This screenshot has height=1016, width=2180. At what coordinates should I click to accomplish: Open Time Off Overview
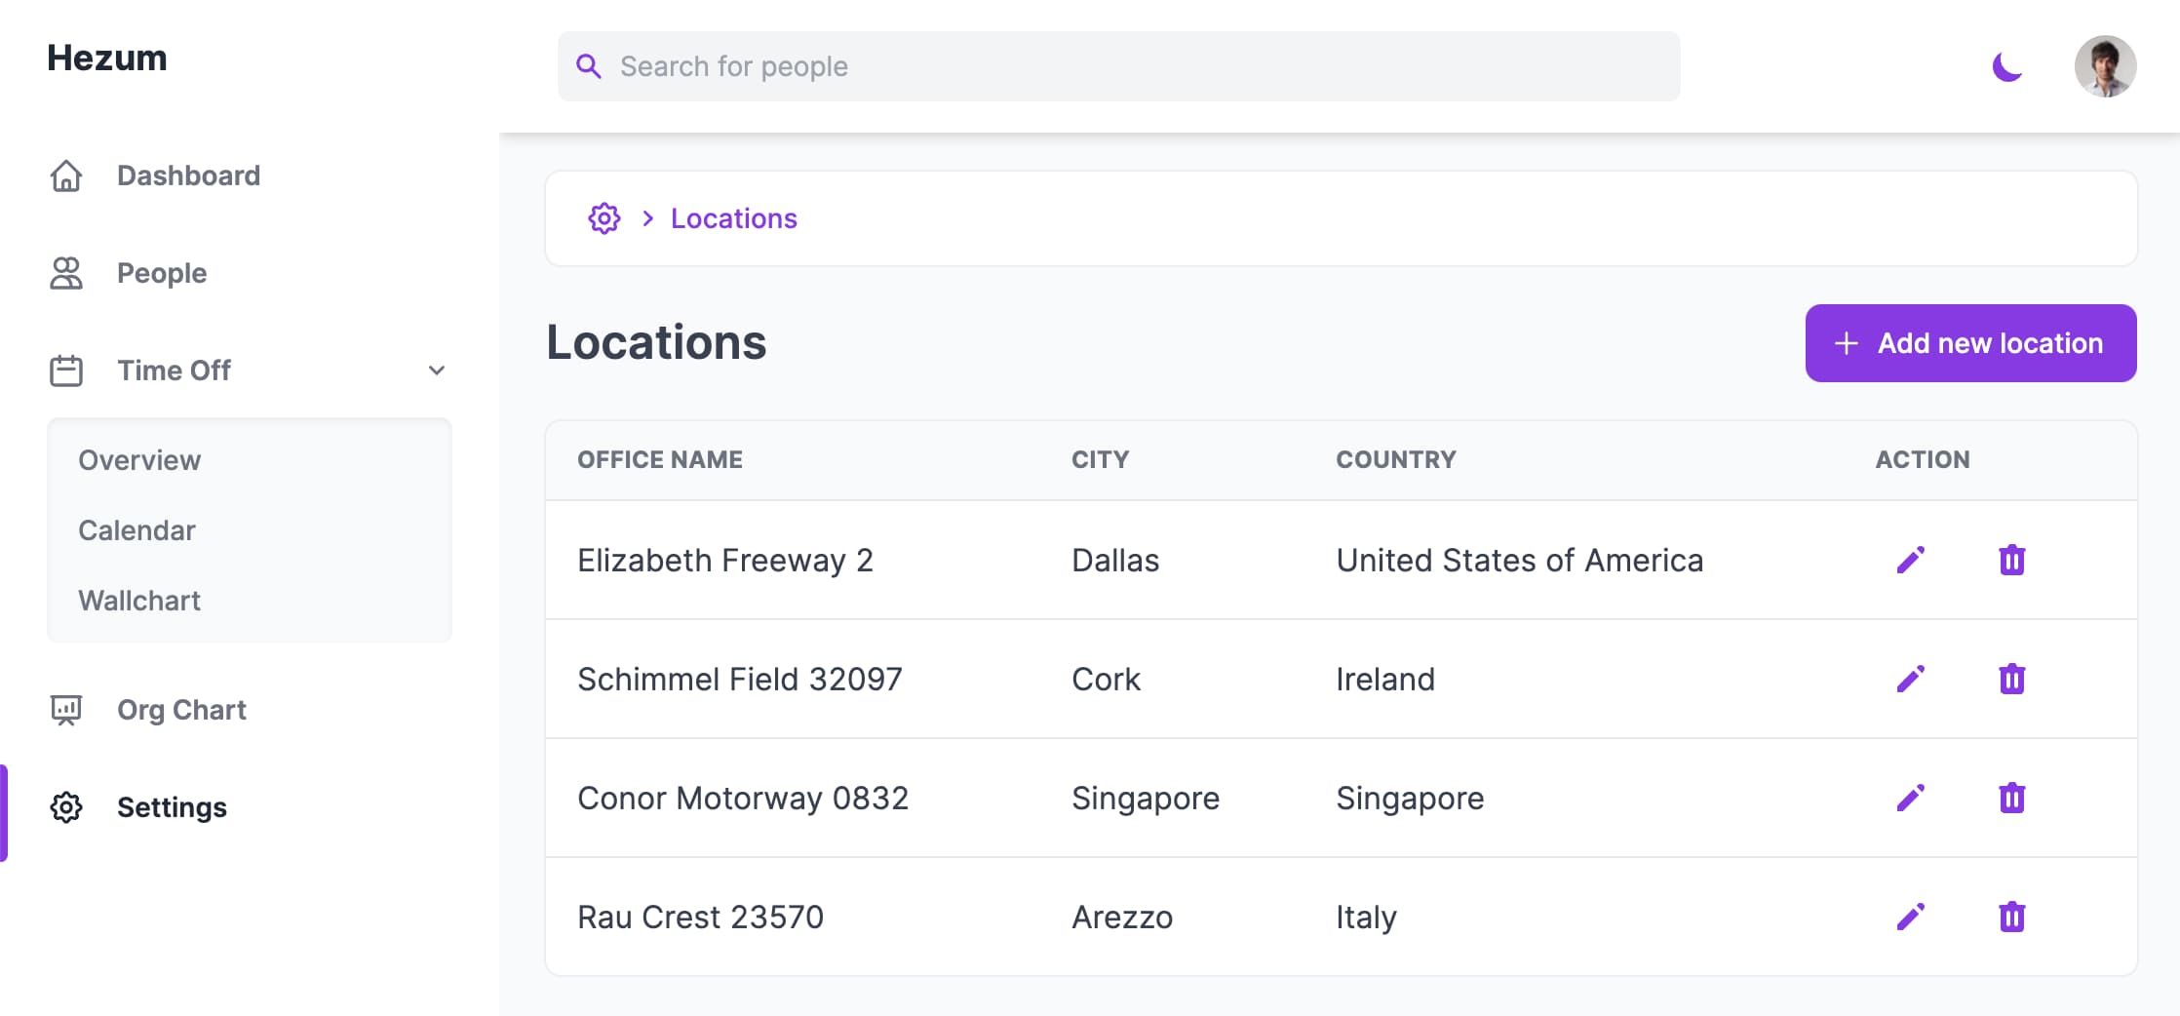(139, 460)
